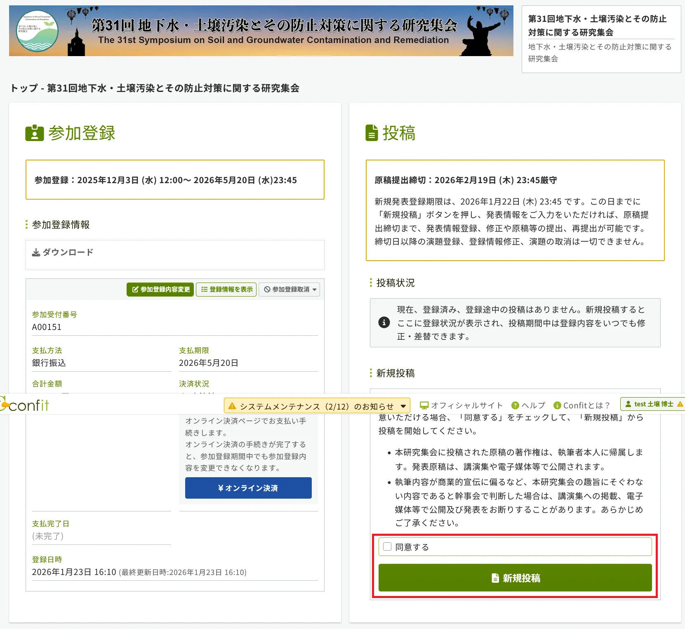Click the info icon in 投稿状況 notice
685x629 pixels.
pyautogui.click(x=384, y=323)
